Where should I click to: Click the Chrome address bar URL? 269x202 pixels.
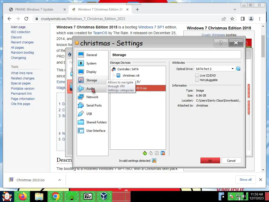[83, 19]
